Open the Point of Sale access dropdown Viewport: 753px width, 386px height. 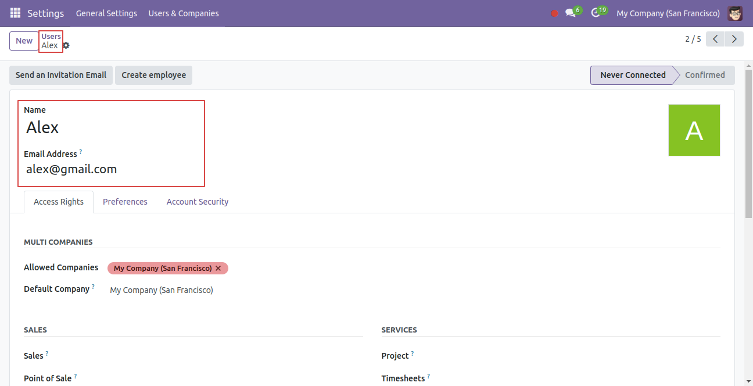[x=235, y=378]
